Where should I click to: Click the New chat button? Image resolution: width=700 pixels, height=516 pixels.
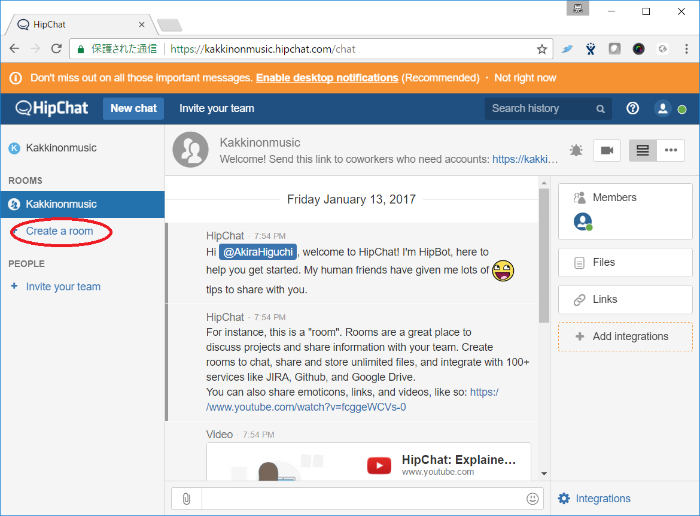click(133, 108)
